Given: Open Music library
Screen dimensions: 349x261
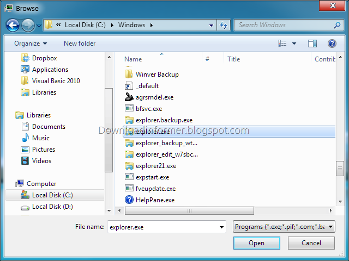Looking at the screenshot, I should pos(35,138).
